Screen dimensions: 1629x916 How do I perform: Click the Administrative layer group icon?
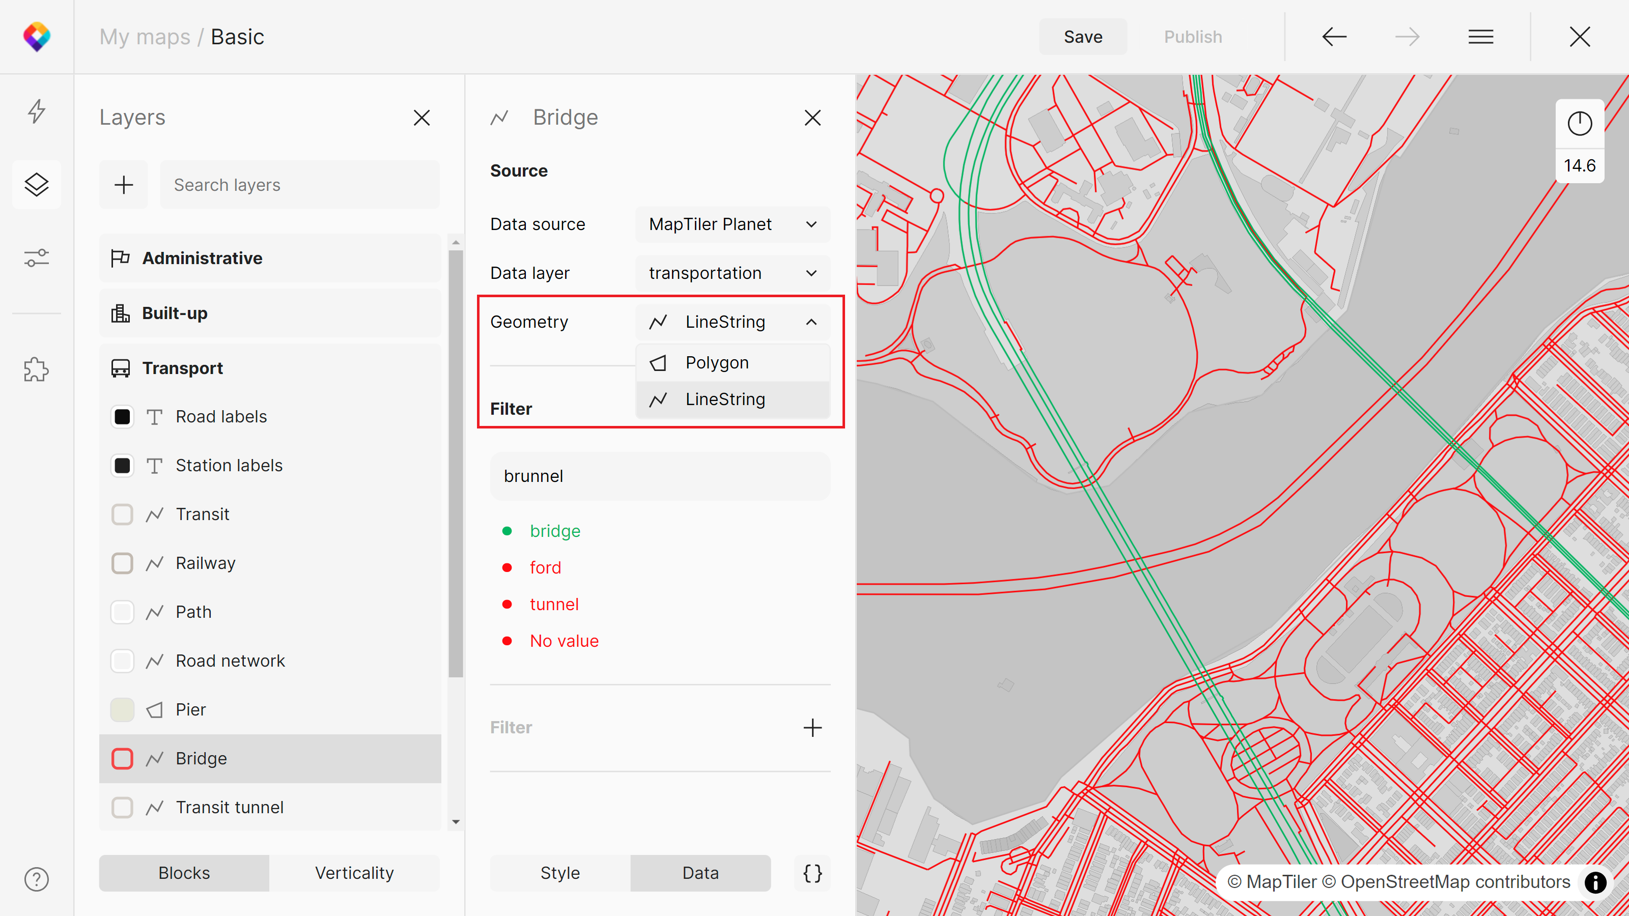(x=119, y=259)
